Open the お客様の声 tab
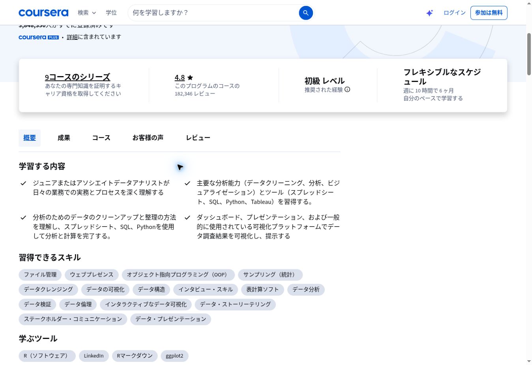The image size is (532, 365). pos(148,138)
